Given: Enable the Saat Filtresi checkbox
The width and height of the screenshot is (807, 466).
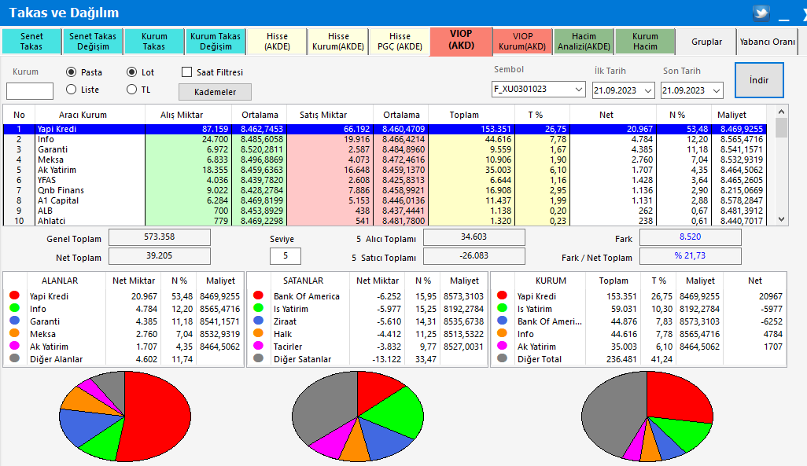Looking at the screenshot, I should point(187,72).
